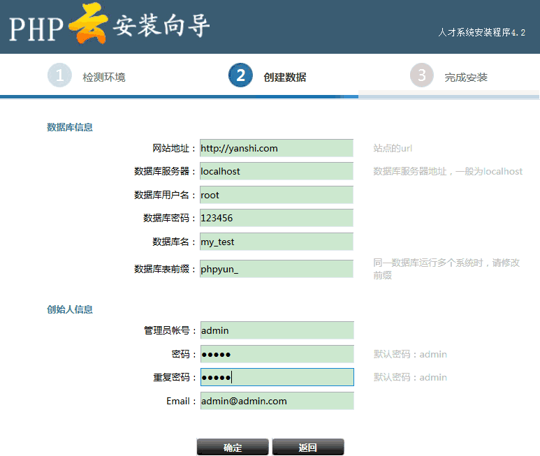Image resolution: width=540 pixels, height=456 pixels.
Task: Click step 3 circle icon
Action: coord(421,75)
